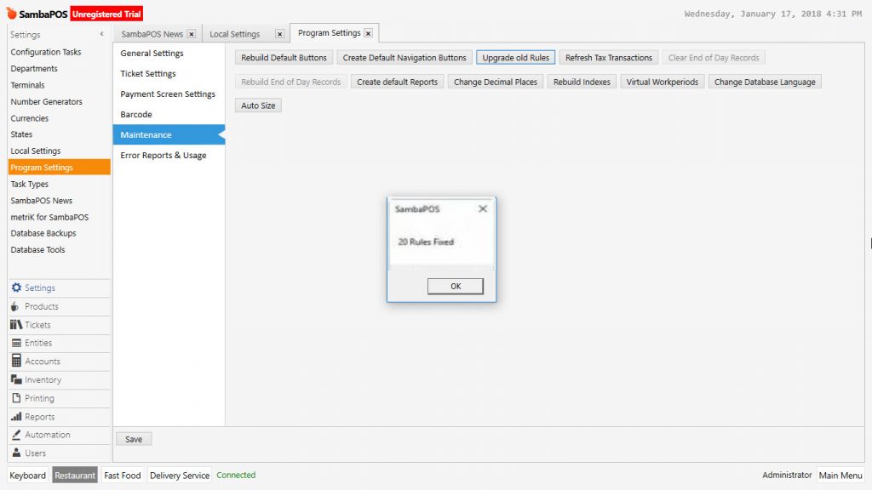Open metriK for SambaPOS item
This screenshot has width=872, height=490.
tap(59, 217)
